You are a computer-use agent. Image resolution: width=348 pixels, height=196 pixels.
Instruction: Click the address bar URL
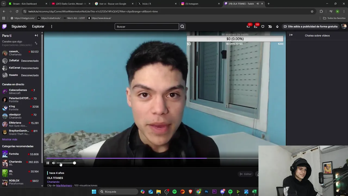coord(93,11)
